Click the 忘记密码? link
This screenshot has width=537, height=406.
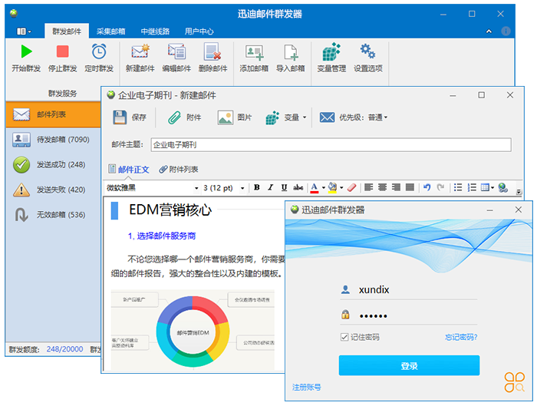[460, 337]
